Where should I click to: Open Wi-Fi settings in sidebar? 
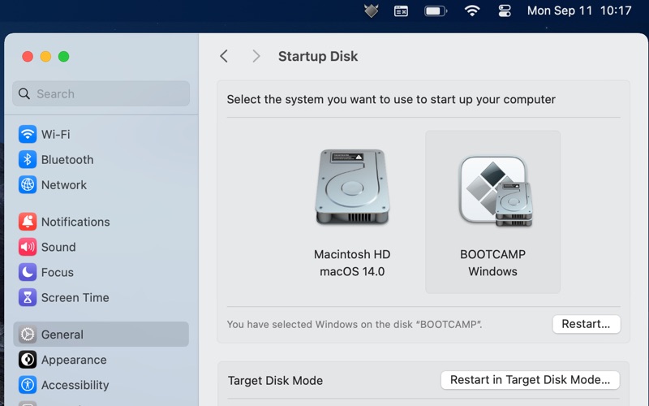click(x=101, y=134)
